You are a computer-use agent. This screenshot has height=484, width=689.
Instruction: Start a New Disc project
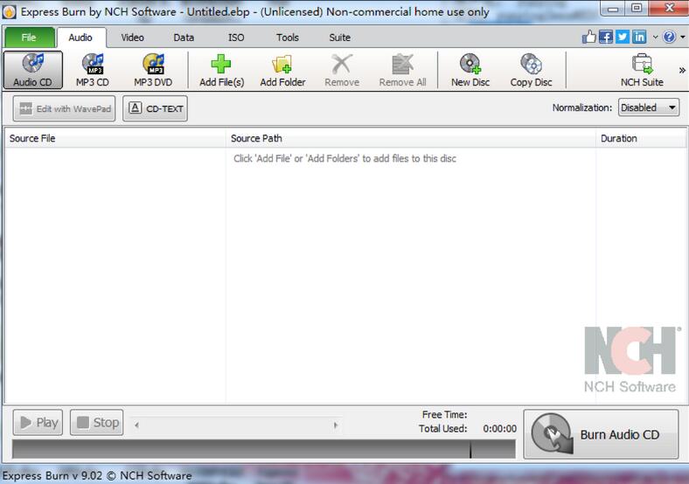(470, 70)
